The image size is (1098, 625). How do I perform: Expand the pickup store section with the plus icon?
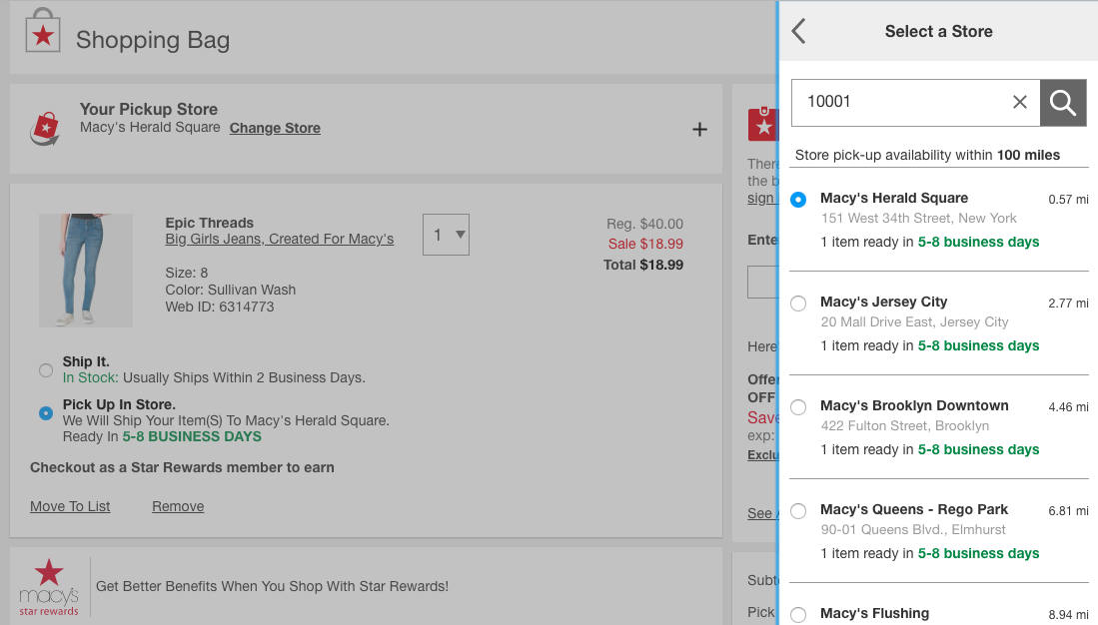[x=700, y=129]
